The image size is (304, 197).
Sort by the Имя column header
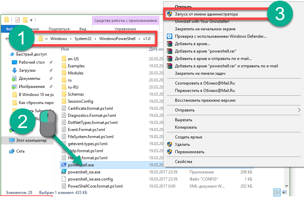pos(65,49)
